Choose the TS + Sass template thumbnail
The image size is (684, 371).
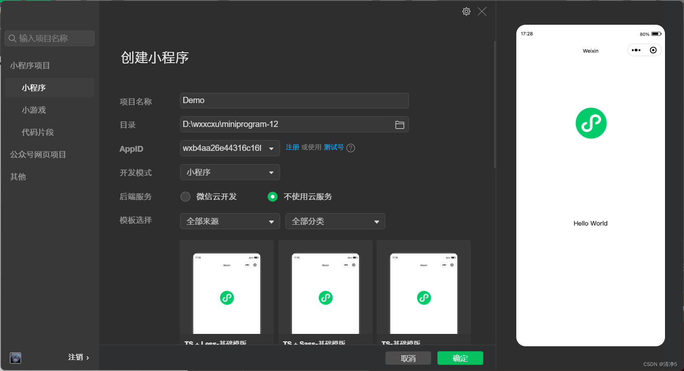point(325,293)
